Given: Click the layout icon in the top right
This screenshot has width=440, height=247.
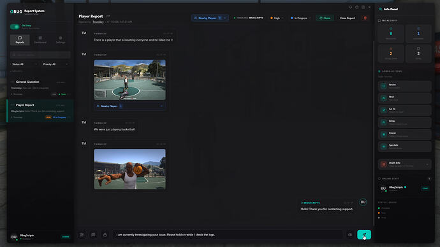Looking at the screenshot, I should coord(363,7).
